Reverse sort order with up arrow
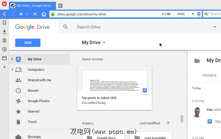 (168, 123)
